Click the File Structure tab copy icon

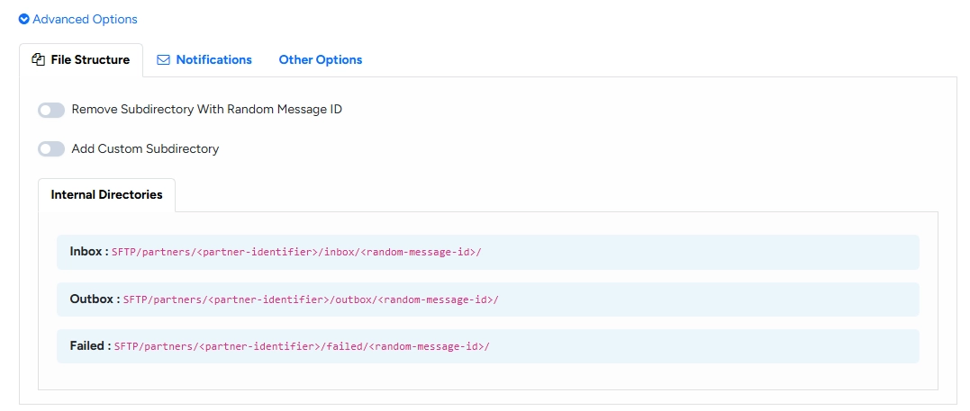click(x=39, y=60)
